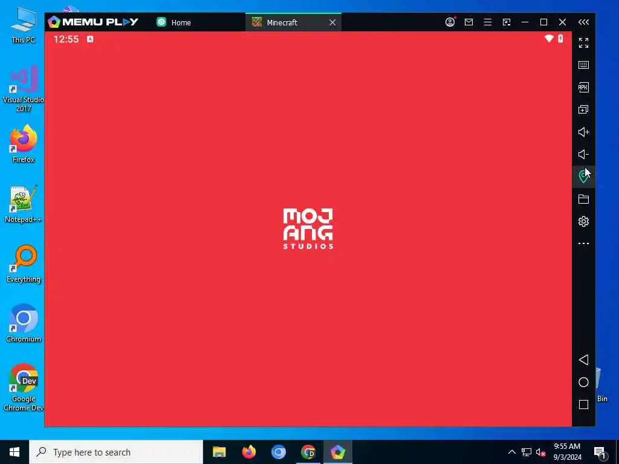Click the muted speaker tray icon
619x464 pixels.
(x=540, y=452)
